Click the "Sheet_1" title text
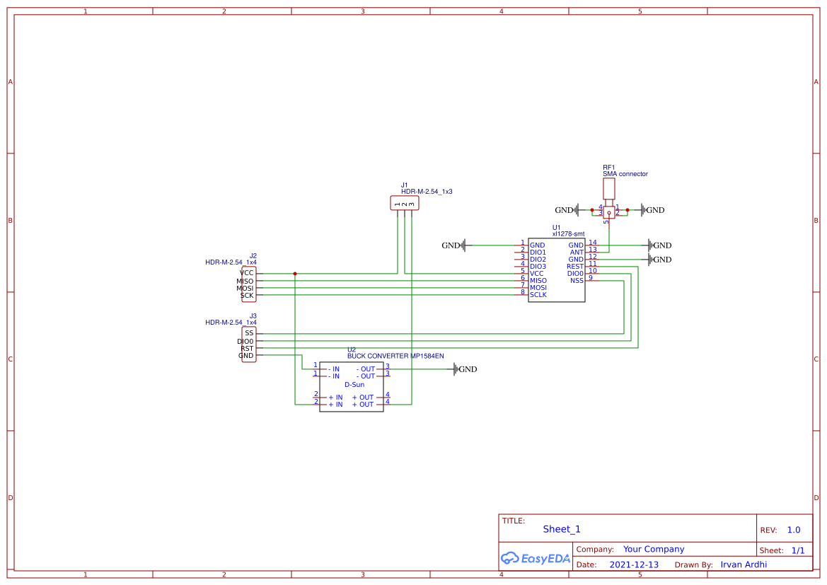Screen dimensions: 827x585 pos(562,529)
